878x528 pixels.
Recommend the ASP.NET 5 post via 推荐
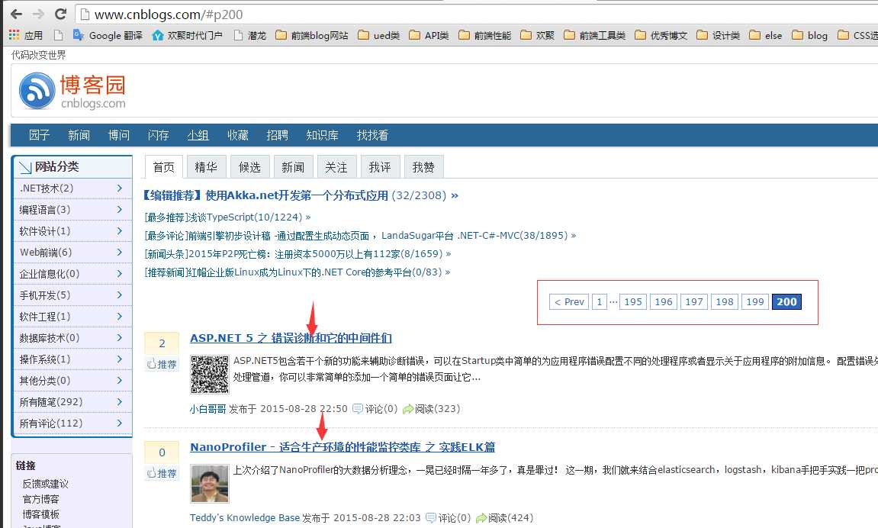162,364
